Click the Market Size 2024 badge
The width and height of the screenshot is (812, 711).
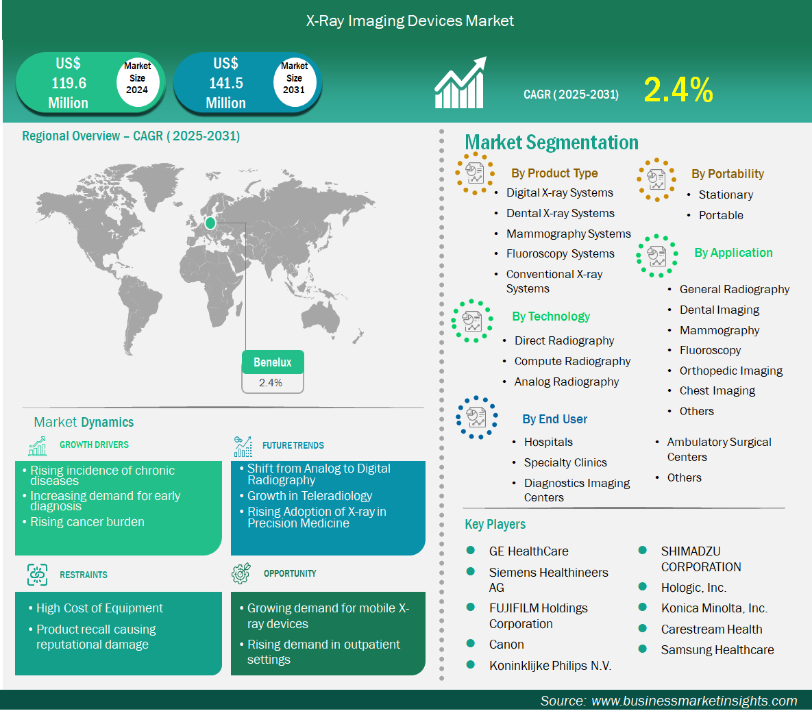point(137,78)
